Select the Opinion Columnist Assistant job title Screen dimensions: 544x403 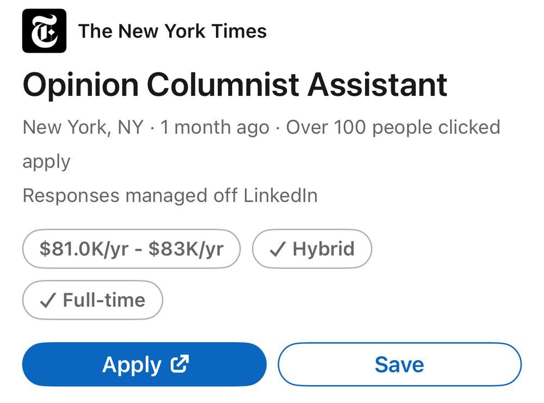234,84
